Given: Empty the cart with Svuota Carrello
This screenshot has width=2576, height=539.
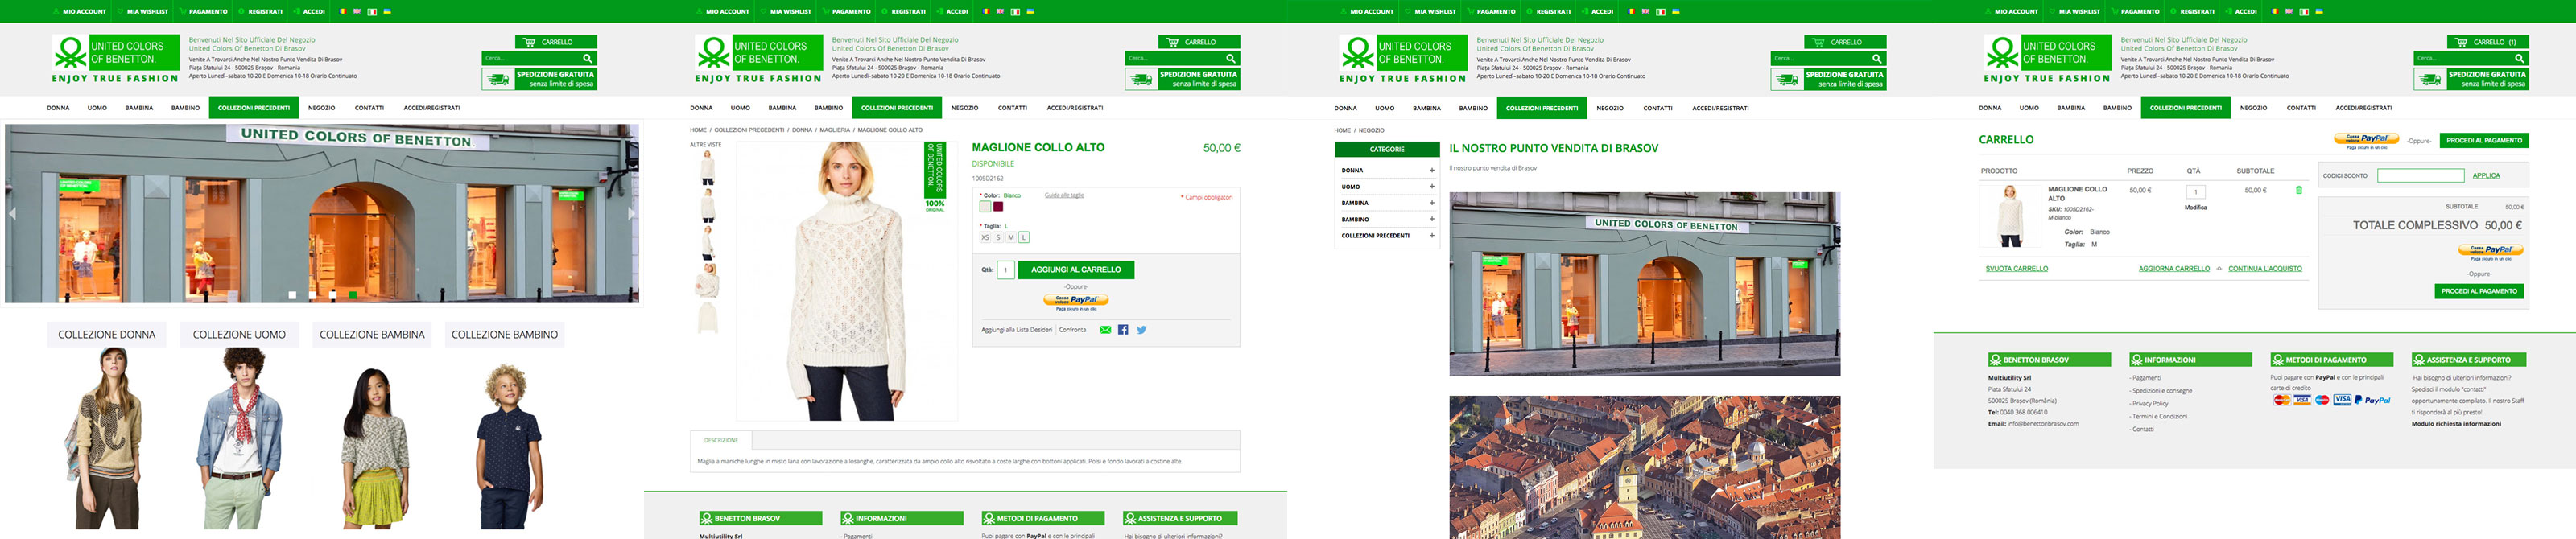Looking at the screenshot, I should [2016, 269].
